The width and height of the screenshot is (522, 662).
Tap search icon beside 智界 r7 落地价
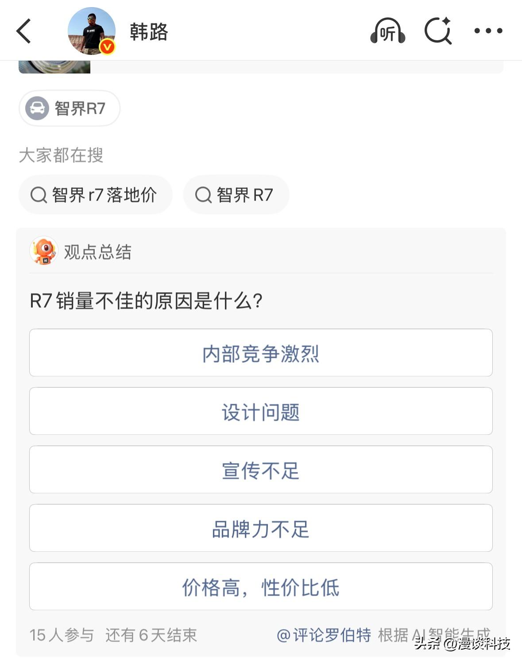[x=39, y=195]
